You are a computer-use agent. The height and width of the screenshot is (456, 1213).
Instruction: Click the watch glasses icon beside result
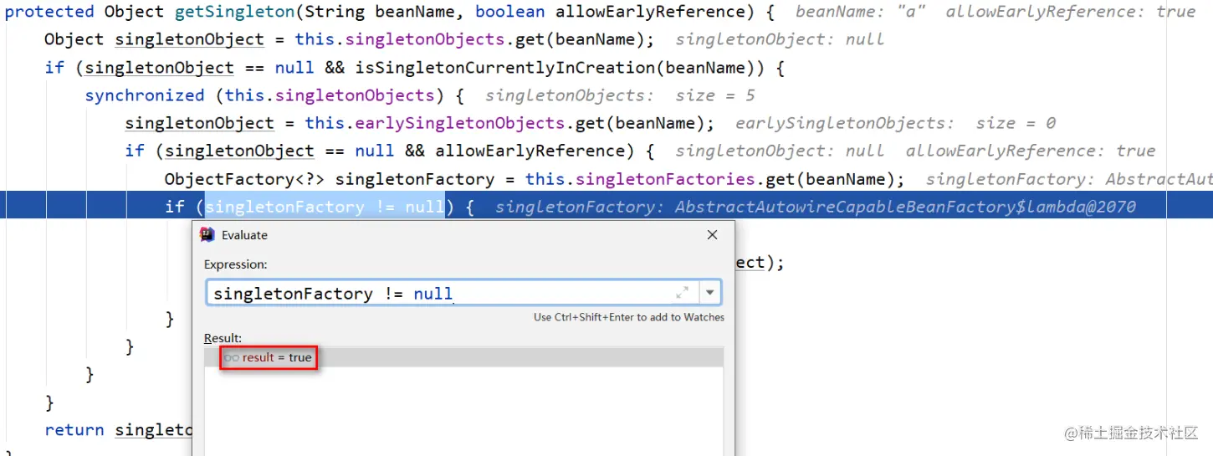click(x=232, y=357)
